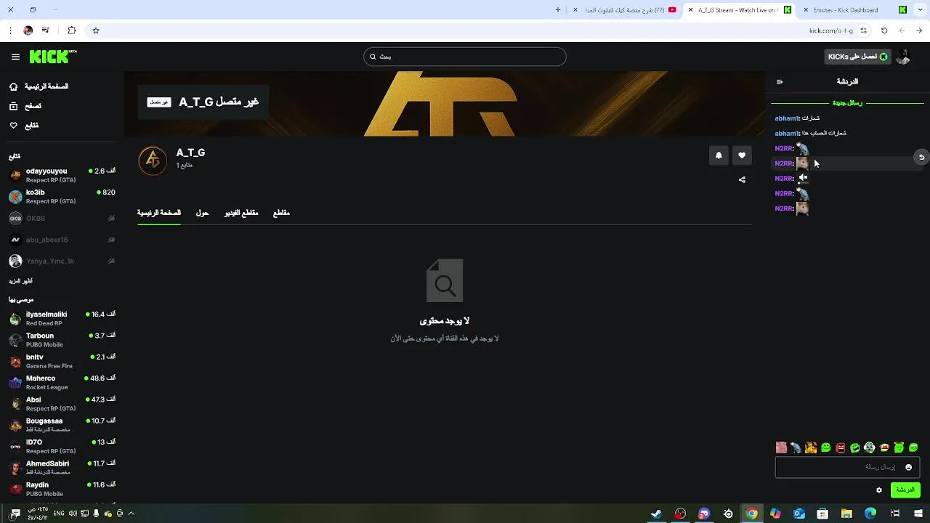The width and height of the screenshot is (930, 523).
Task: Click the pink face emote in quick bar
Action: click(x=781, y=447)
